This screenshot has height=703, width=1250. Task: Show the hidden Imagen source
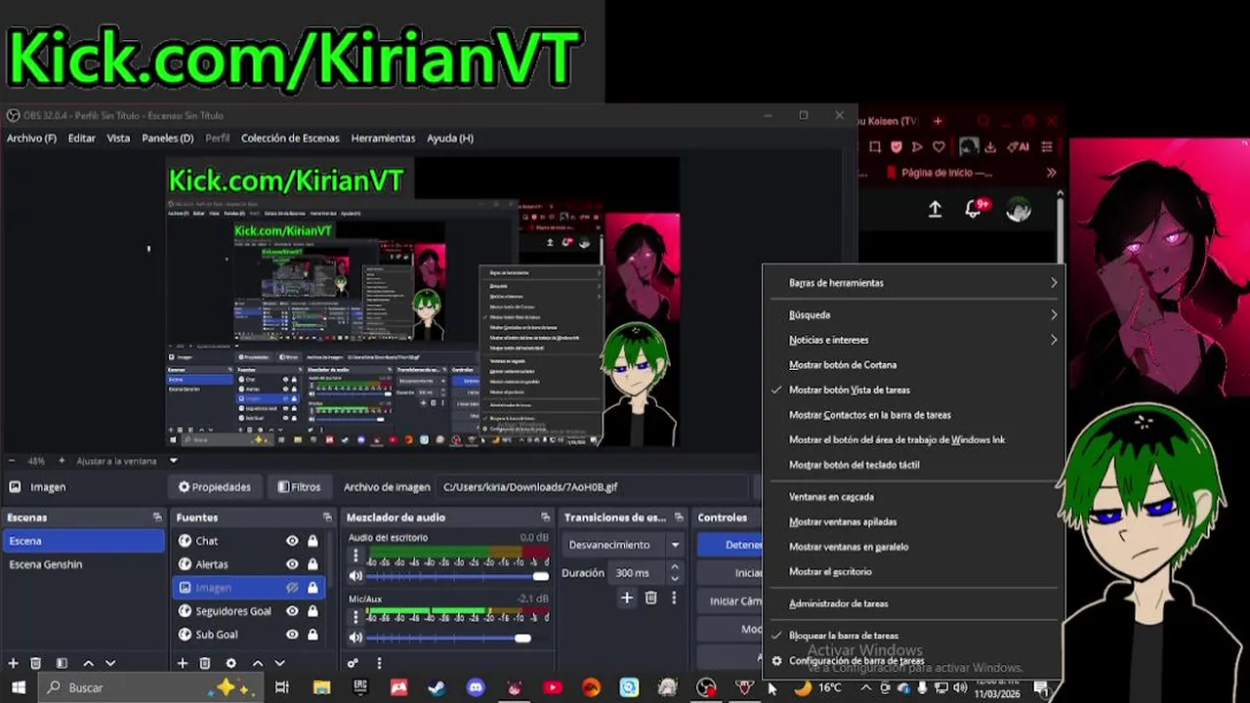[x=292, y=588]
